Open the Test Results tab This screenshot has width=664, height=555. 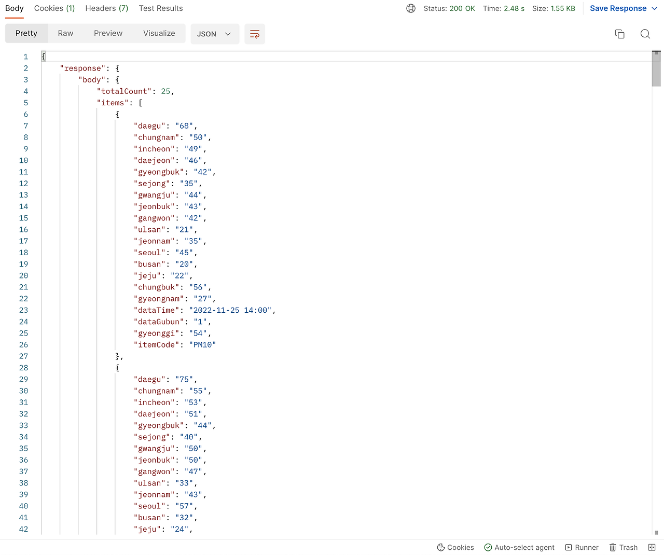coord(161,8)
